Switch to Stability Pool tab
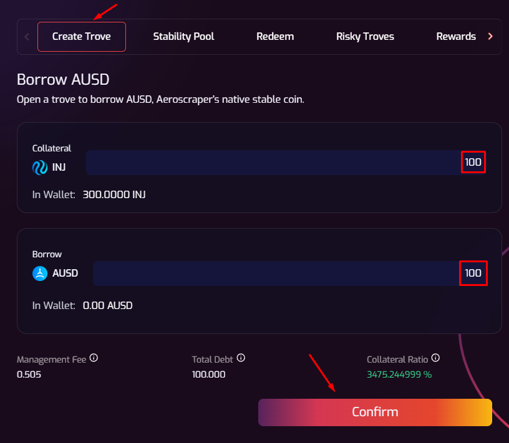The height and width of the screenshot is (443, 509). click(x=183, y=36)
